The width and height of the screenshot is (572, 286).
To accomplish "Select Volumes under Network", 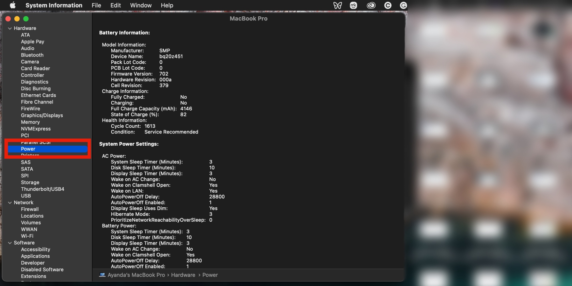I will 31,223.
